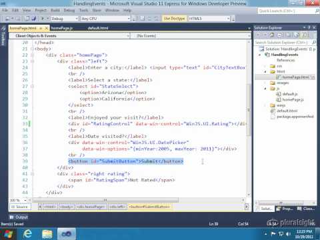Switch to default.html tab
This screenshot has width=320, height=240.
pos(98,28)
